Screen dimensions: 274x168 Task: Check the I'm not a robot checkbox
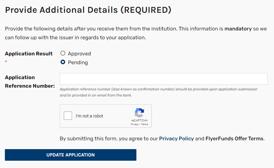click(x=68, y=116)
